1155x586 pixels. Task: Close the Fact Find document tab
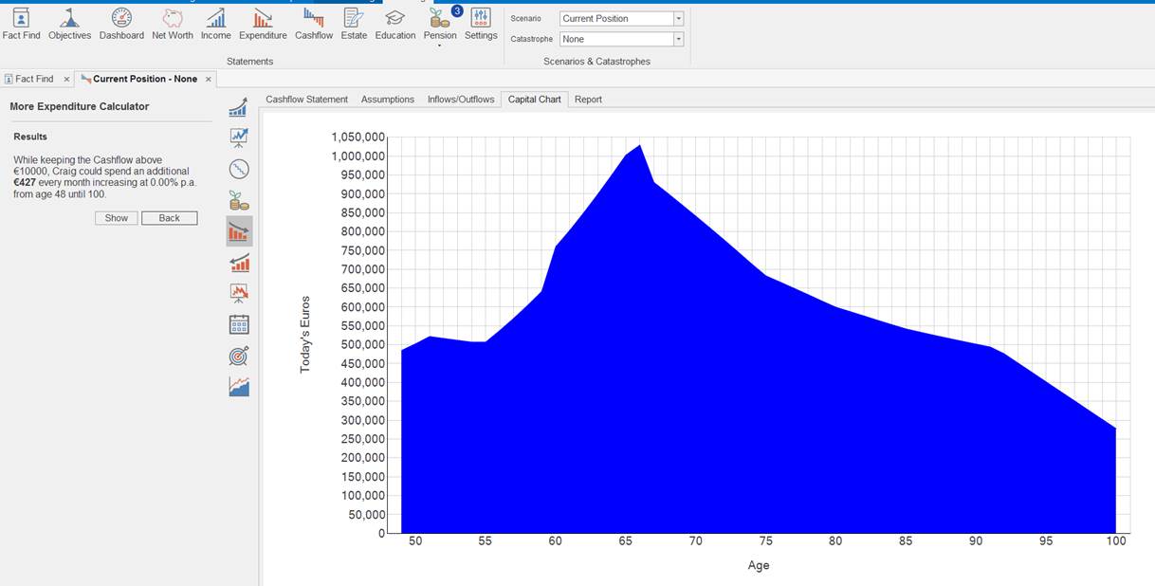(x=66, y=80)
